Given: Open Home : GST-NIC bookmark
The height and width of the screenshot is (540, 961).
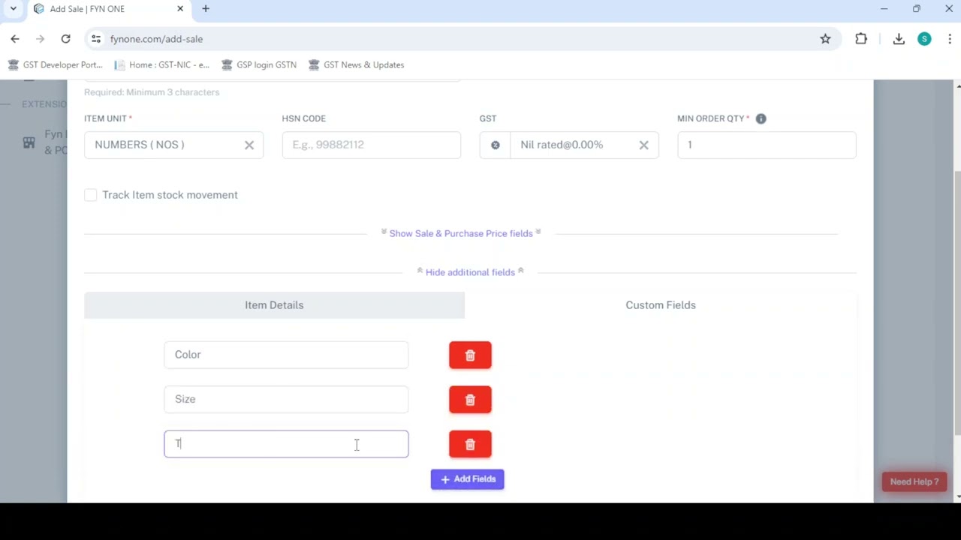Looking at the screenshot, I should (x=162, y=65).
